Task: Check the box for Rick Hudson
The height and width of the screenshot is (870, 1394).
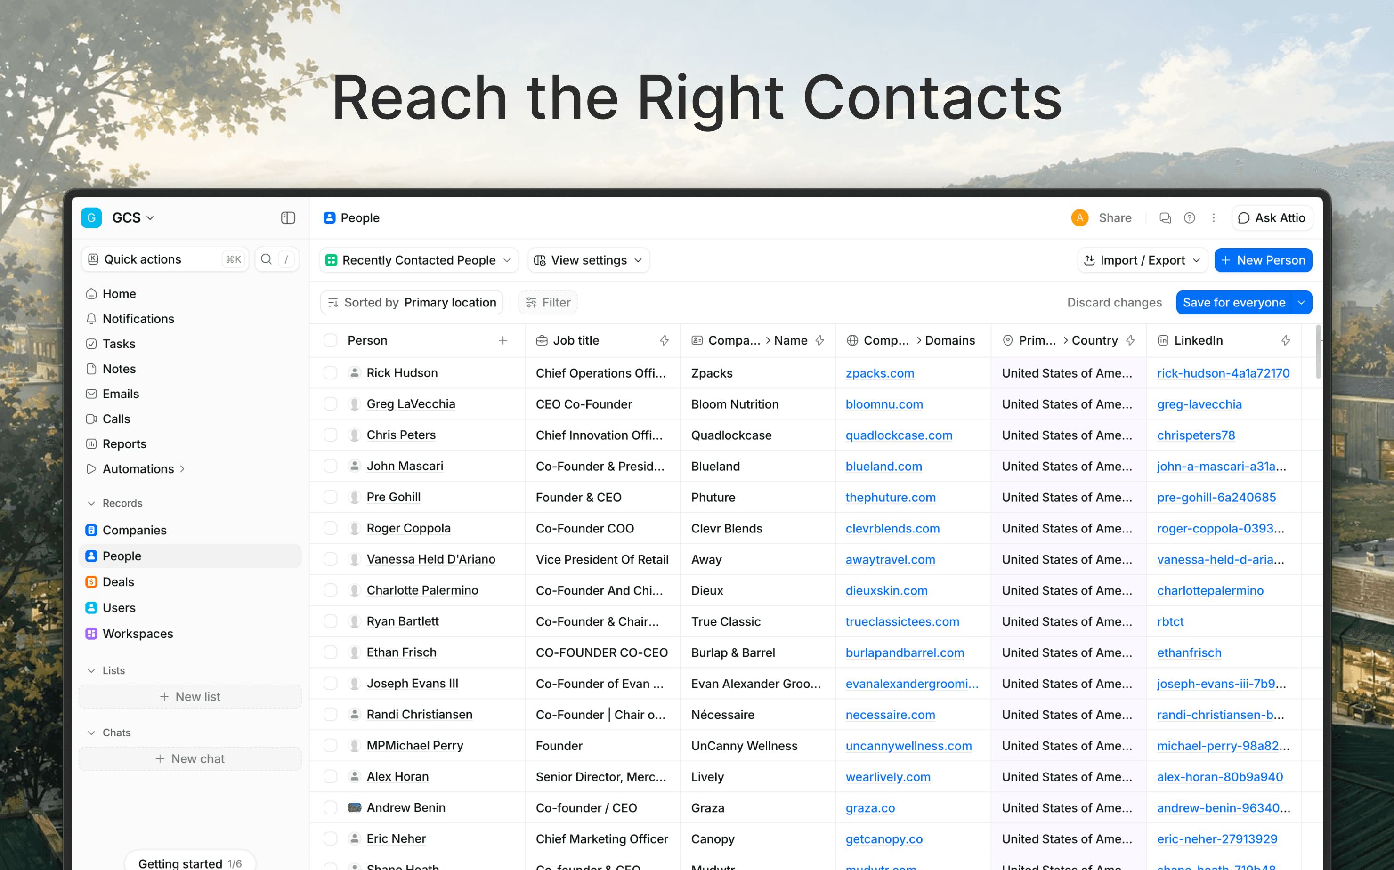Action: pyautogui.click(x=331, y=373)
